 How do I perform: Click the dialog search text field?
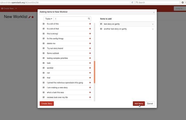click(71, 19)
